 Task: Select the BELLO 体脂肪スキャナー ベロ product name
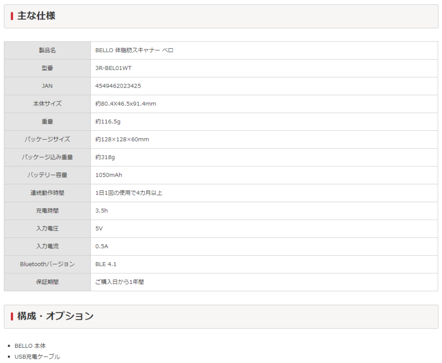pos(134,51)
